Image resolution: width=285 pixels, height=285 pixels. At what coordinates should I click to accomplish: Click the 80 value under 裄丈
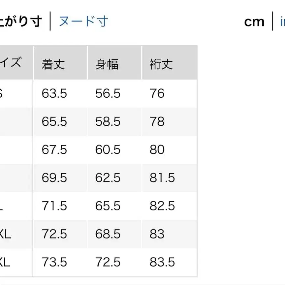(x=156, y=149)
